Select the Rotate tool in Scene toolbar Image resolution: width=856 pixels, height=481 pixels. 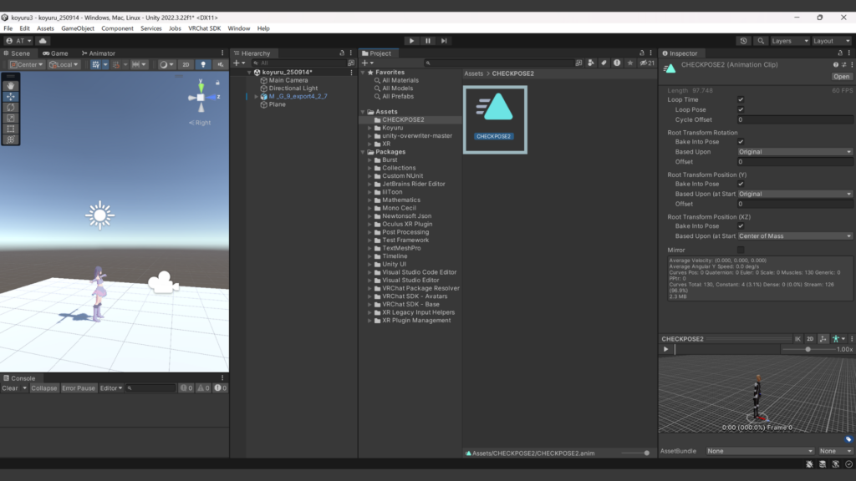pos(11,107)
